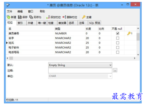Viewport: 145px width, 105px height.
Task: Click the down arrow of the vertical scrollbar
Action: pyautogui.click(x=138, y=55)
